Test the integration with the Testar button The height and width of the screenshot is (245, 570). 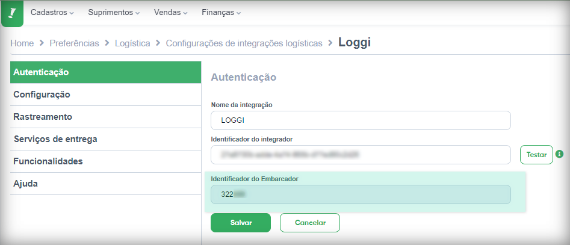click(536, 155)
